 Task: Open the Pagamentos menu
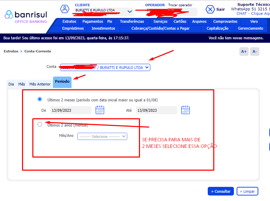pyautogui.click(x=93, y=21)
